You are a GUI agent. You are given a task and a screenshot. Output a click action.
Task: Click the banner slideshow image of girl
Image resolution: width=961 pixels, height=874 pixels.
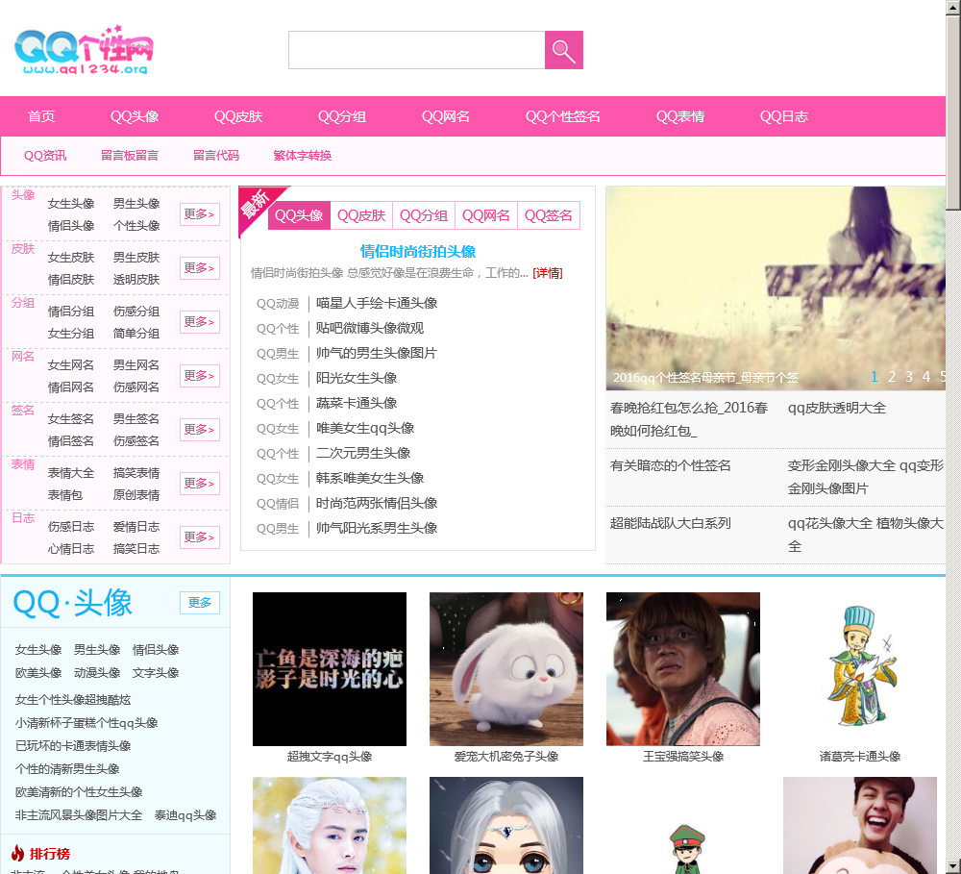(776, 288)
